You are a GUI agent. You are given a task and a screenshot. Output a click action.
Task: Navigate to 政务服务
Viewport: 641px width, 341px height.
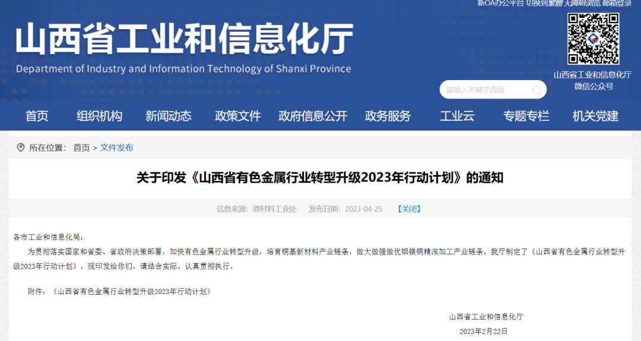388,116
